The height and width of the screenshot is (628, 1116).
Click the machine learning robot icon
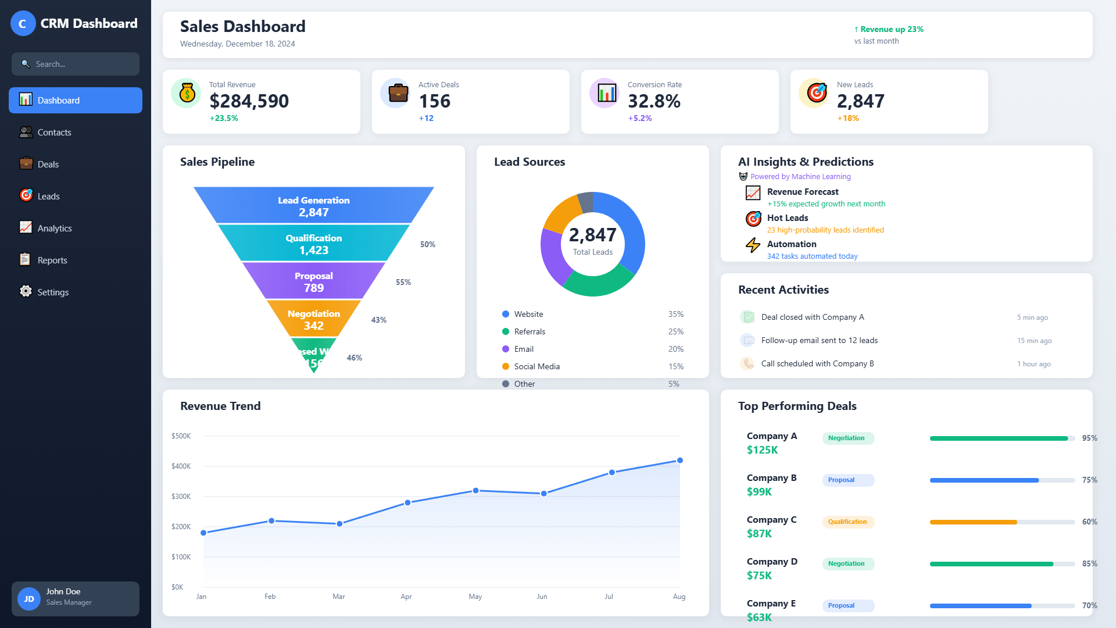[743, 176]
